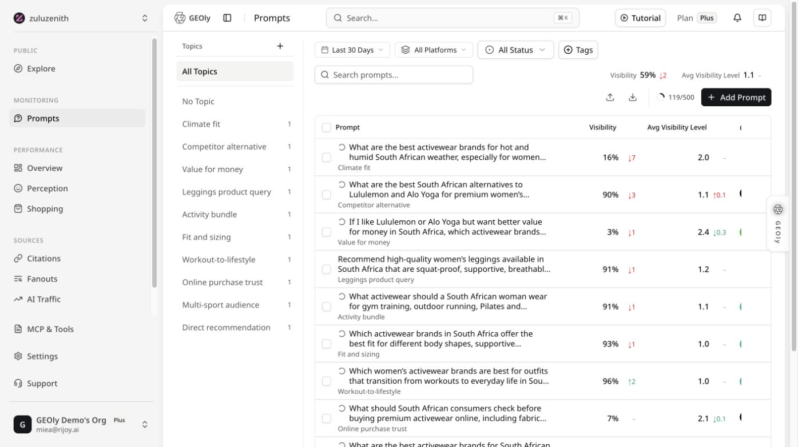The height and width of the screenshot is (447, 798).
Task: Select the No Topic filter
Action: click(235, 102)
